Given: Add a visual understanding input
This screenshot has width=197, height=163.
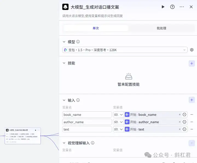Looking at the screenshot, I should point(192,143).
